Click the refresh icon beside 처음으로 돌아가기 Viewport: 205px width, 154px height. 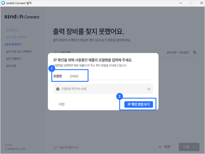55,148
